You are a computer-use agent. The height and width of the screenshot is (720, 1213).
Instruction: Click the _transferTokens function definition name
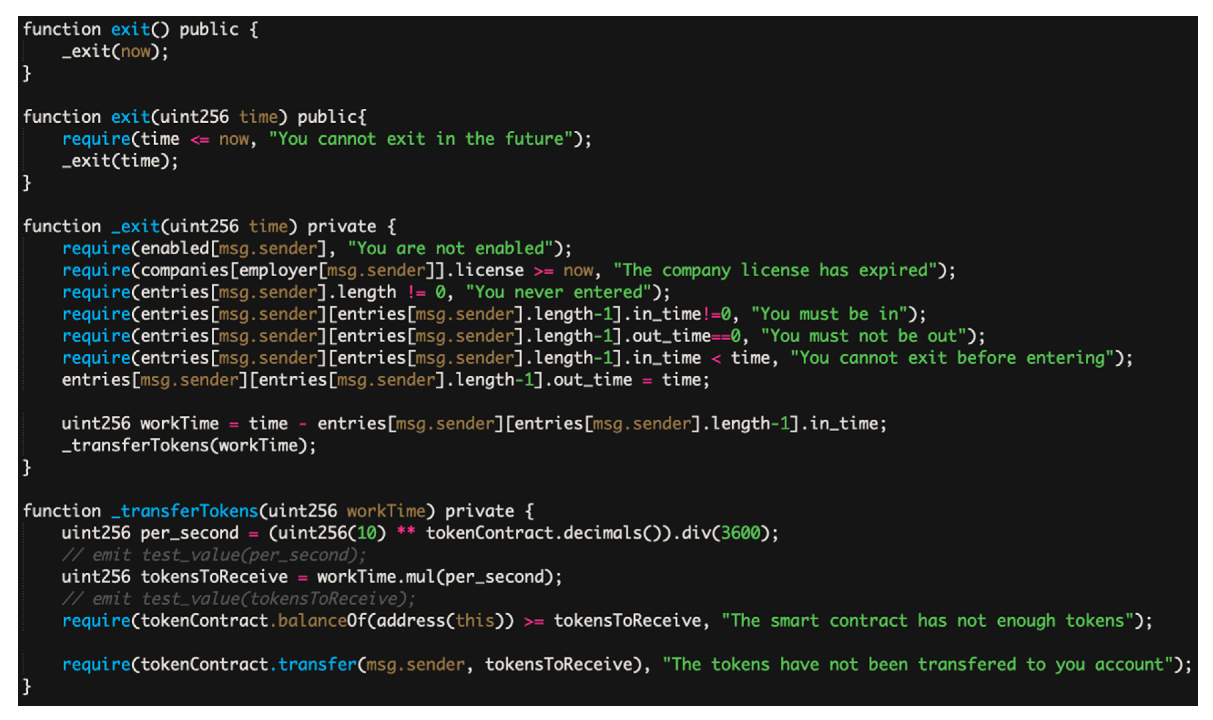pyautogui.click(x=184, y=511)
